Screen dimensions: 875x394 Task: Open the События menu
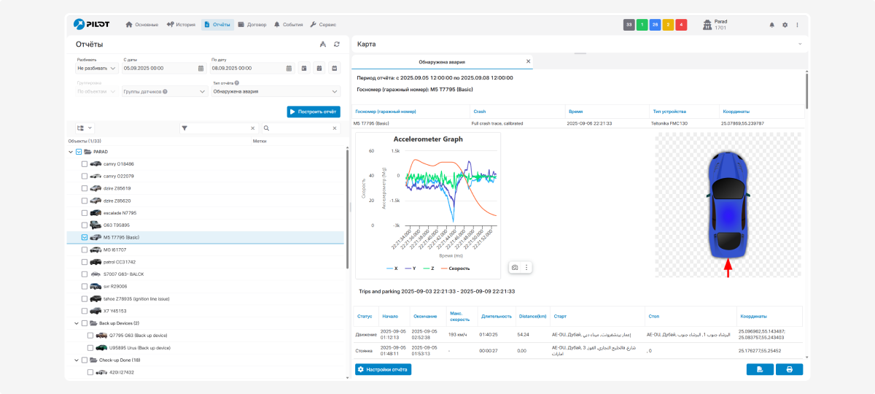[x=288, y=25]
